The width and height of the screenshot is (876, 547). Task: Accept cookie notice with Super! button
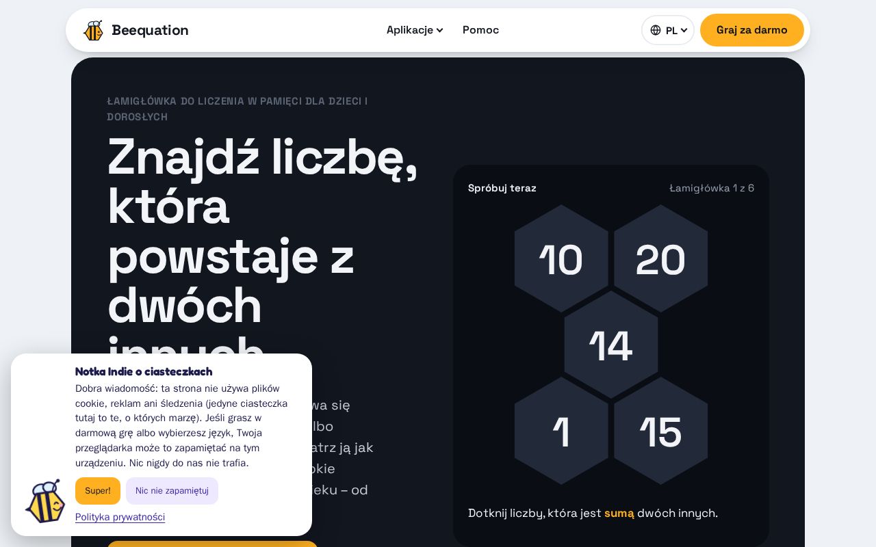[98, 491]
